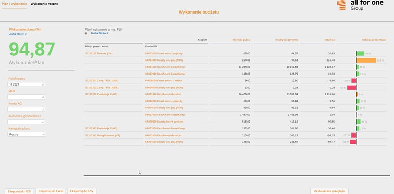Click the Różnica procentowa column header
394x194 pixels.
coord(374,40)
